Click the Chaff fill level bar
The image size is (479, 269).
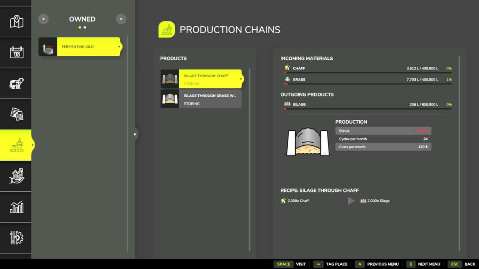pyautogui.click(x=368, y=73)
